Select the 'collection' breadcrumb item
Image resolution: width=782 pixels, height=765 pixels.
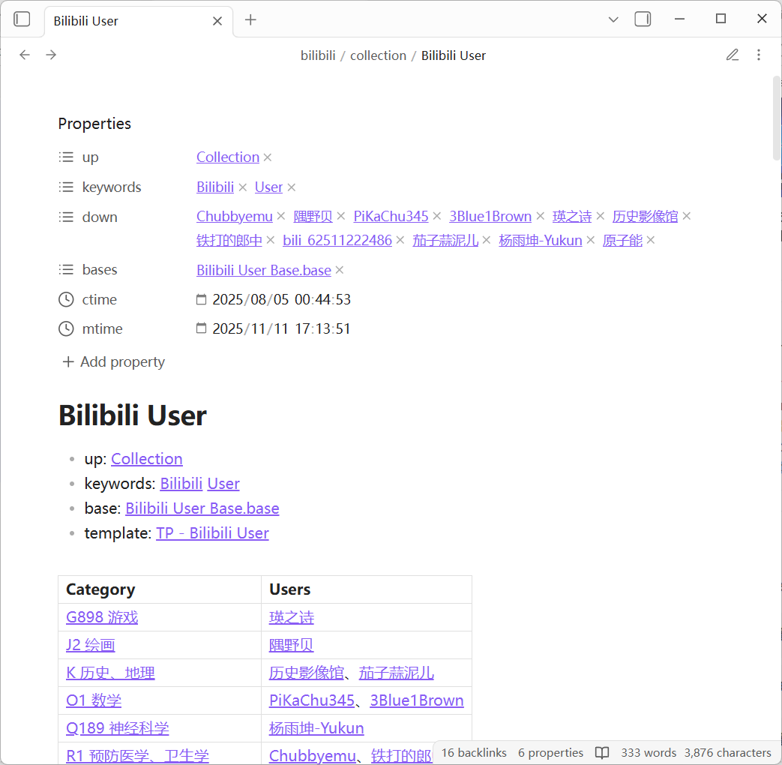[x=378, y=55]
